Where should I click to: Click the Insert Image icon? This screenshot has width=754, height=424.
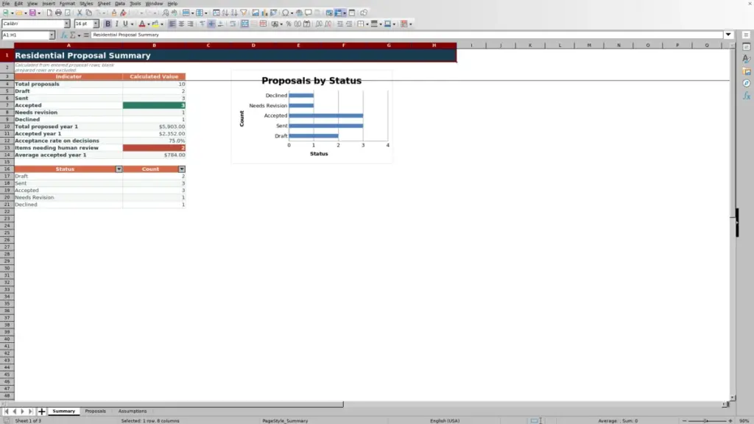256,13
